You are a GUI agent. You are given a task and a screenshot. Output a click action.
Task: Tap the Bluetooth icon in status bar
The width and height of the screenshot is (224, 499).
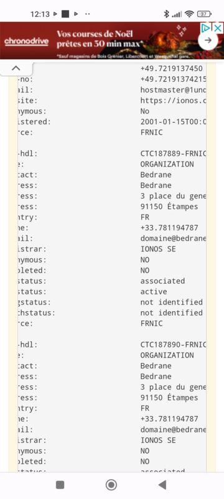tap(166, 14)
